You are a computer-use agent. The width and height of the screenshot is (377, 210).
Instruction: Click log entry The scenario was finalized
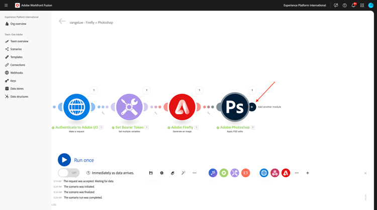pos(79,192)
